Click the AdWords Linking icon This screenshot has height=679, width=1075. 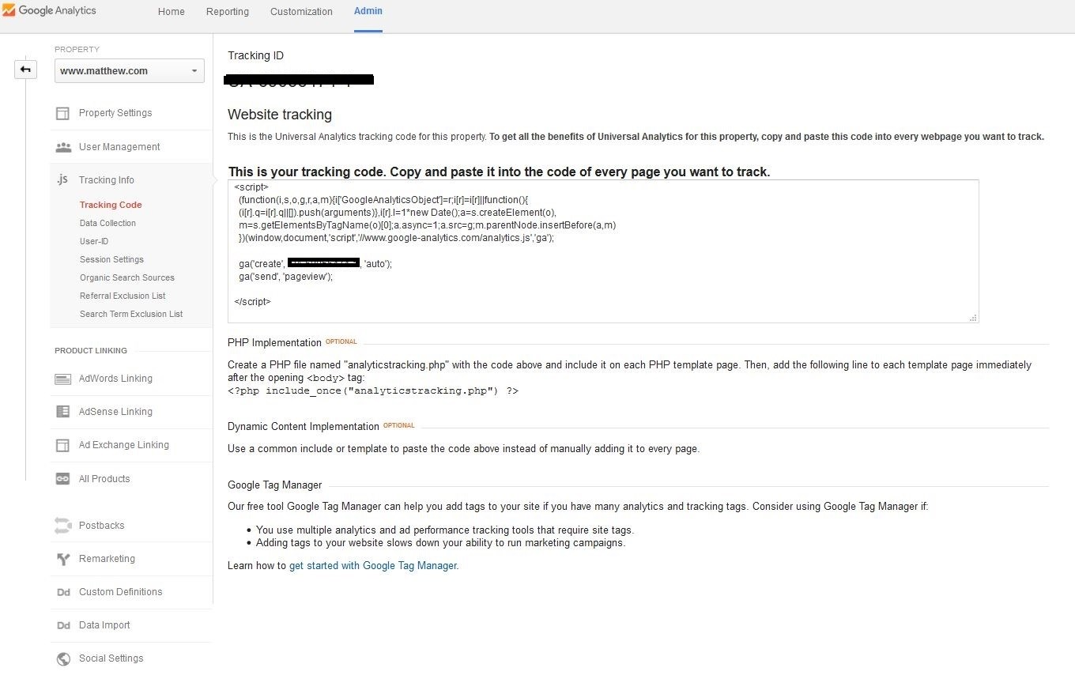[x=62, y=379]
